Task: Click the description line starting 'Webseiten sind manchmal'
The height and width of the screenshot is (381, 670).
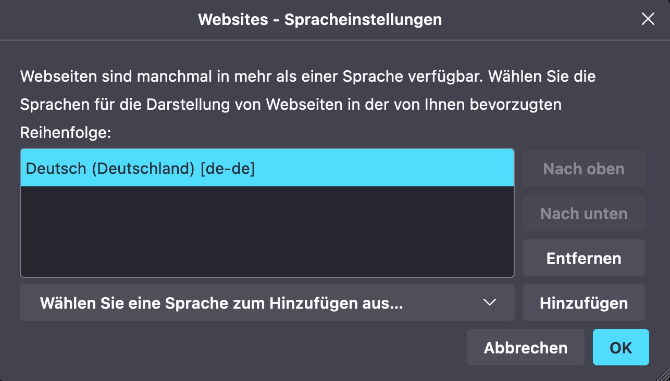Action: point(307,77)
